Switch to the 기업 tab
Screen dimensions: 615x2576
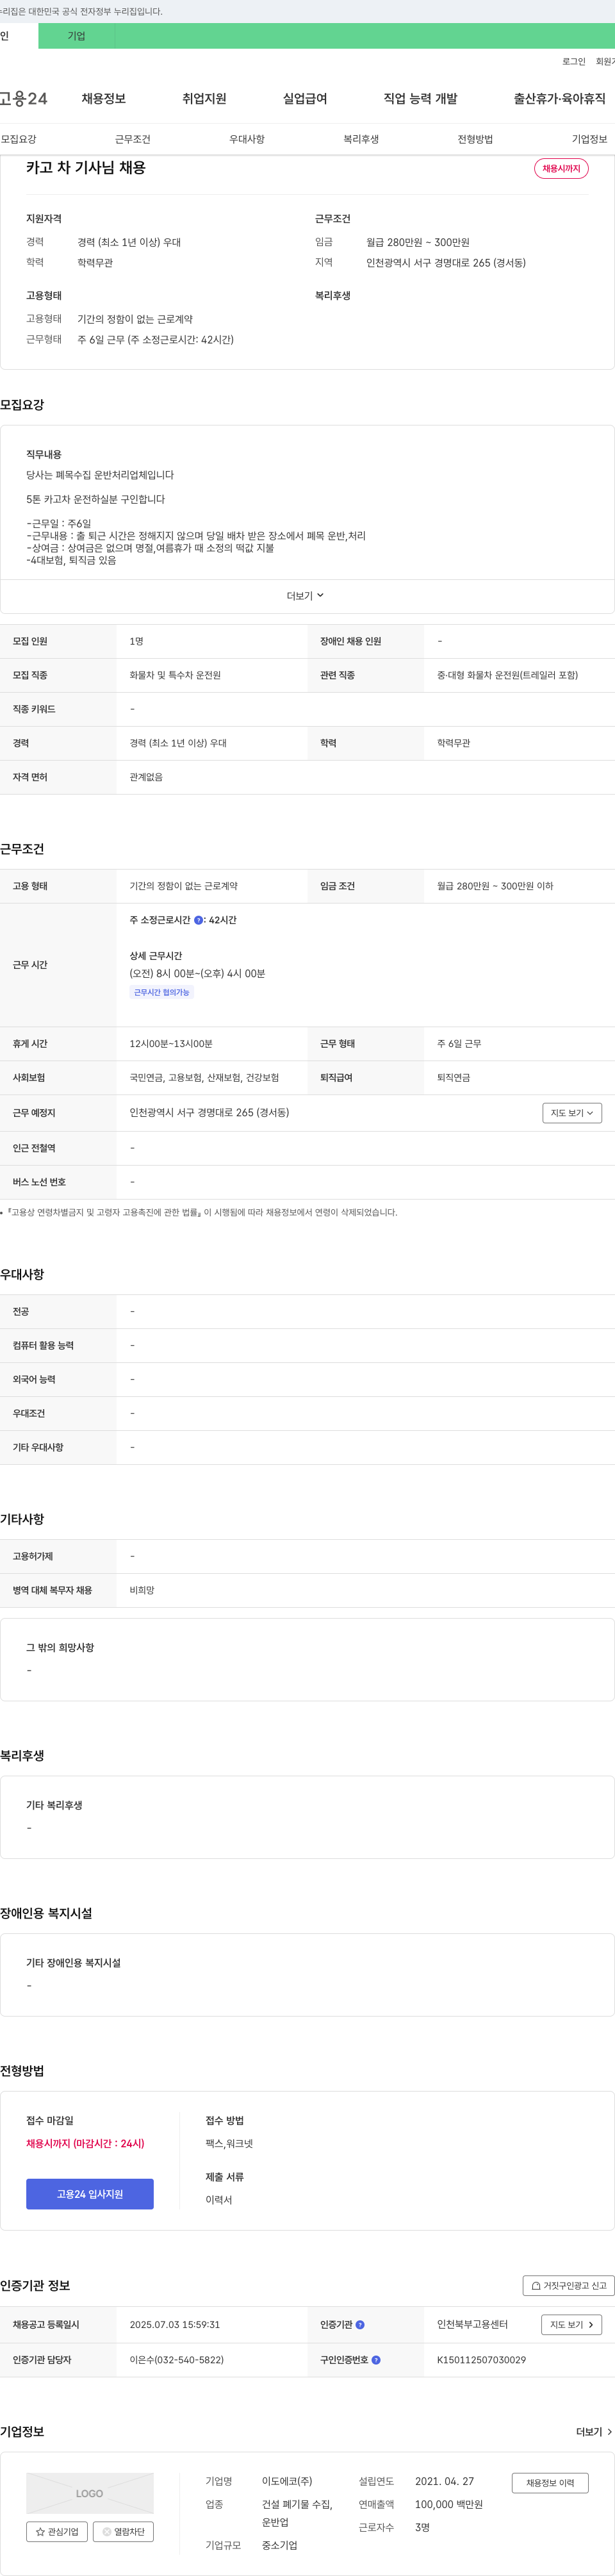[77, 36]
